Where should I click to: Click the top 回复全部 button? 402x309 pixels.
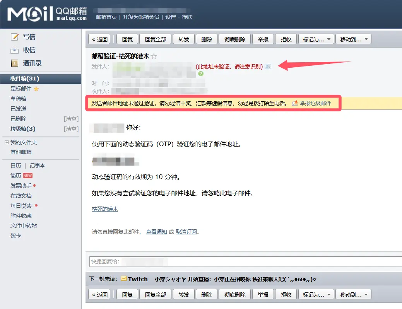(156, 39)
